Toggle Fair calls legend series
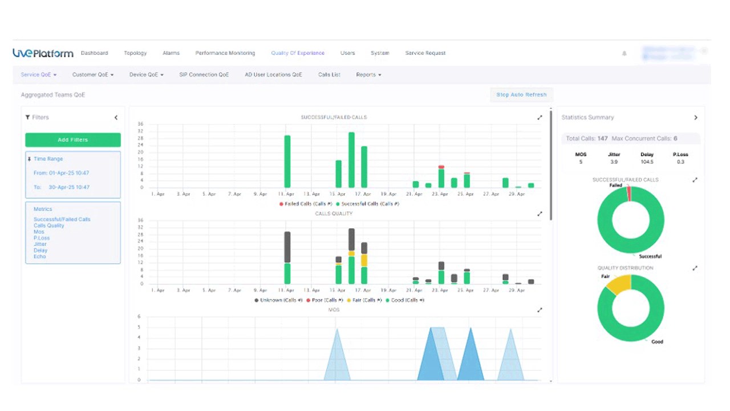Image resolution: width=730 pixels, height=411 pixels. pos(364,300)
